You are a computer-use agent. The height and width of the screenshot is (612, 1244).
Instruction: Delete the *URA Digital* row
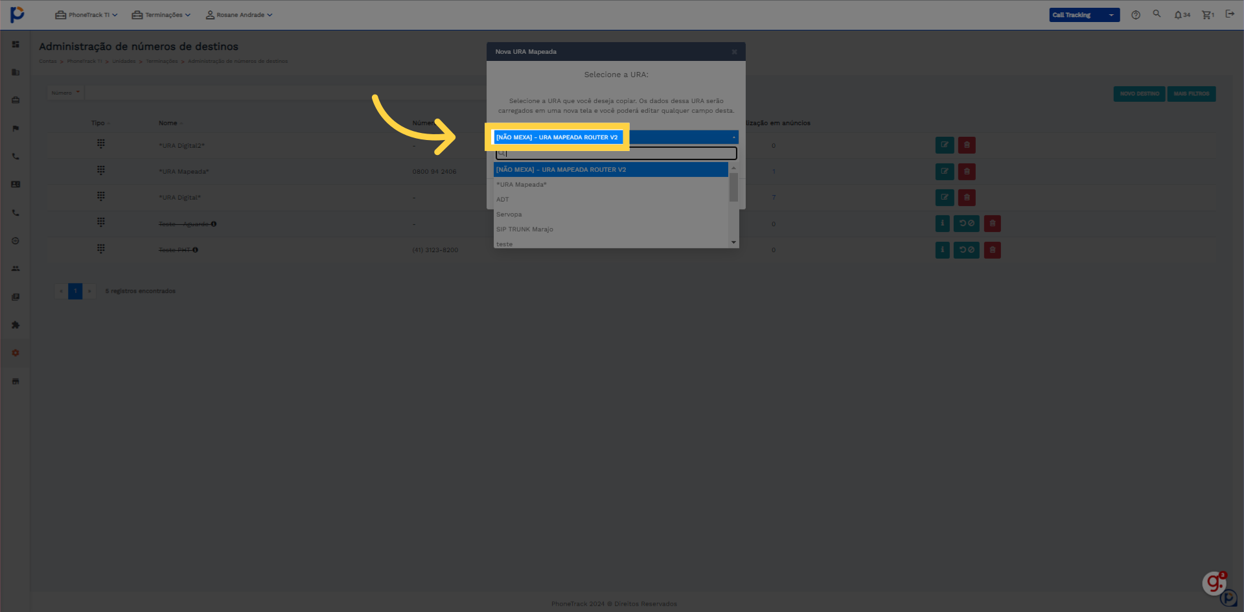pyautogui.click(x=967, y=197)
